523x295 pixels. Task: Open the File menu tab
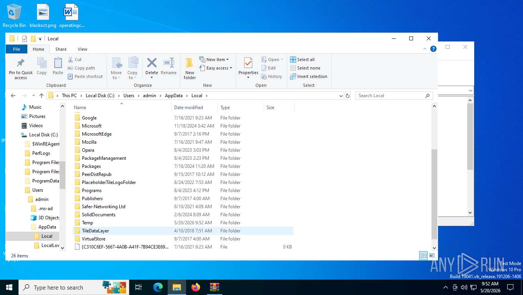17,49
